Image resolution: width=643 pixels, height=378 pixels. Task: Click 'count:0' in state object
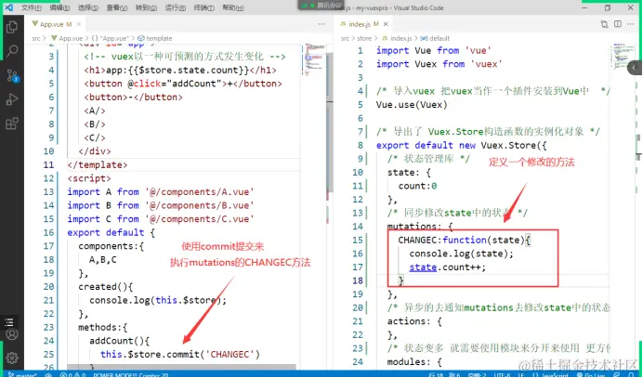(417, 186)
